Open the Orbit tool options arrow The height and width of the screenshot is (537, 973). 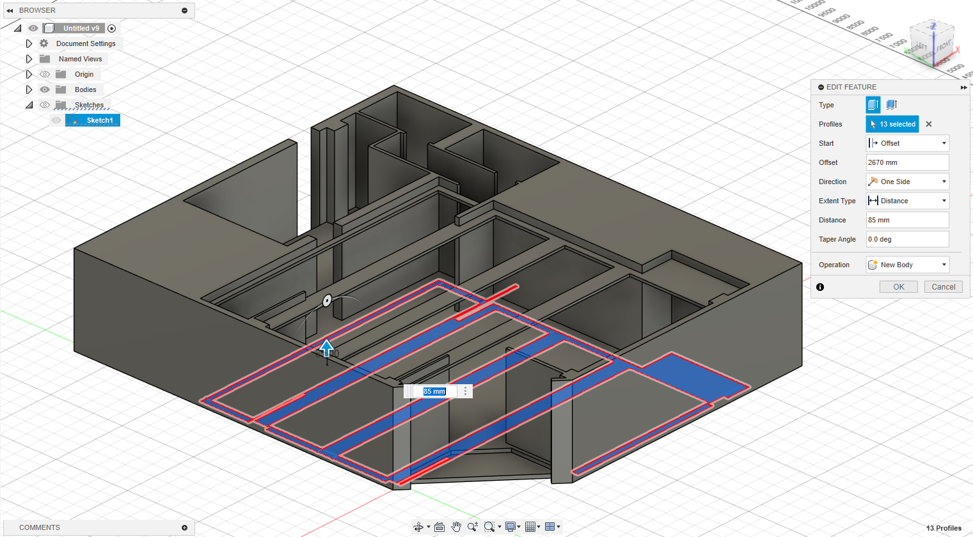click(428, 527)
